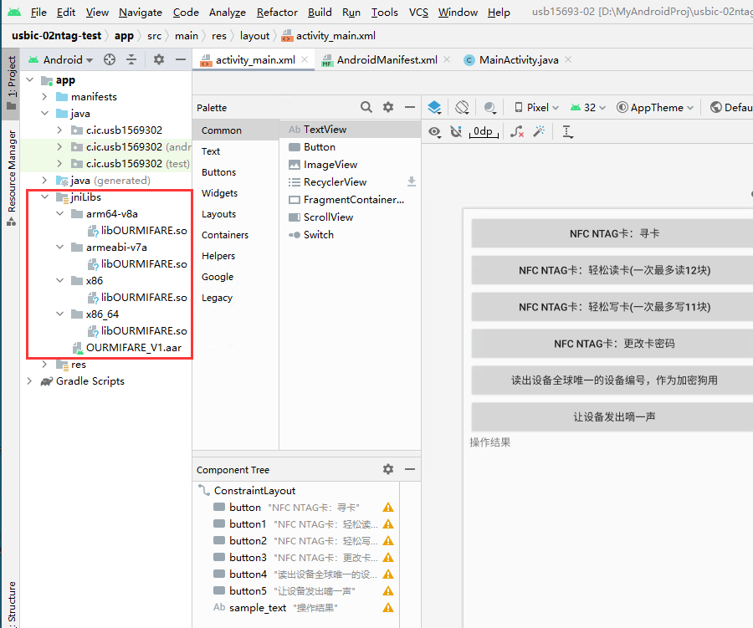Image resolution: width=753 pixels, height=628 pixels.
Task: Open the Analyze menu
Action: click(227, 12)
